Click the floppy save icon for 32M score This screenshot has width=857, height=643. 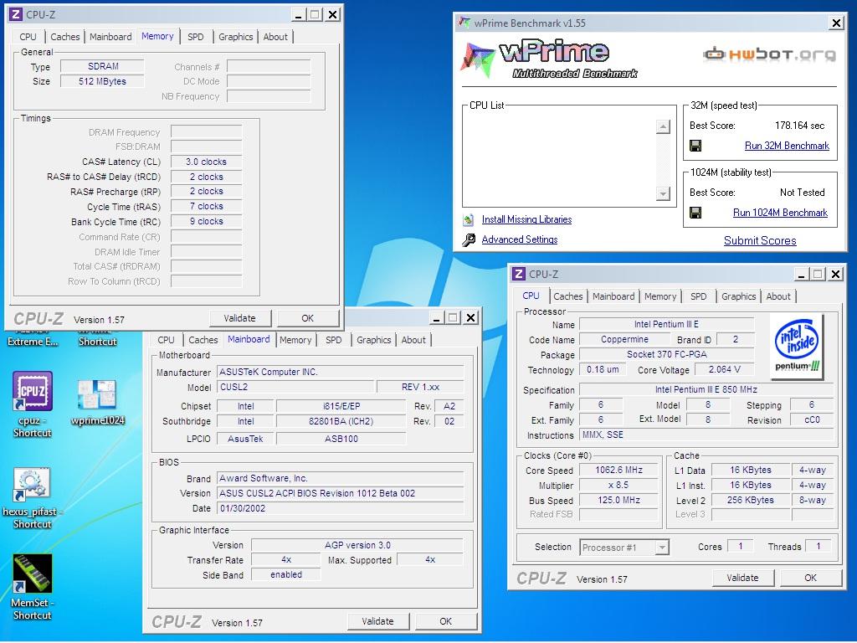tap(695, 146)
